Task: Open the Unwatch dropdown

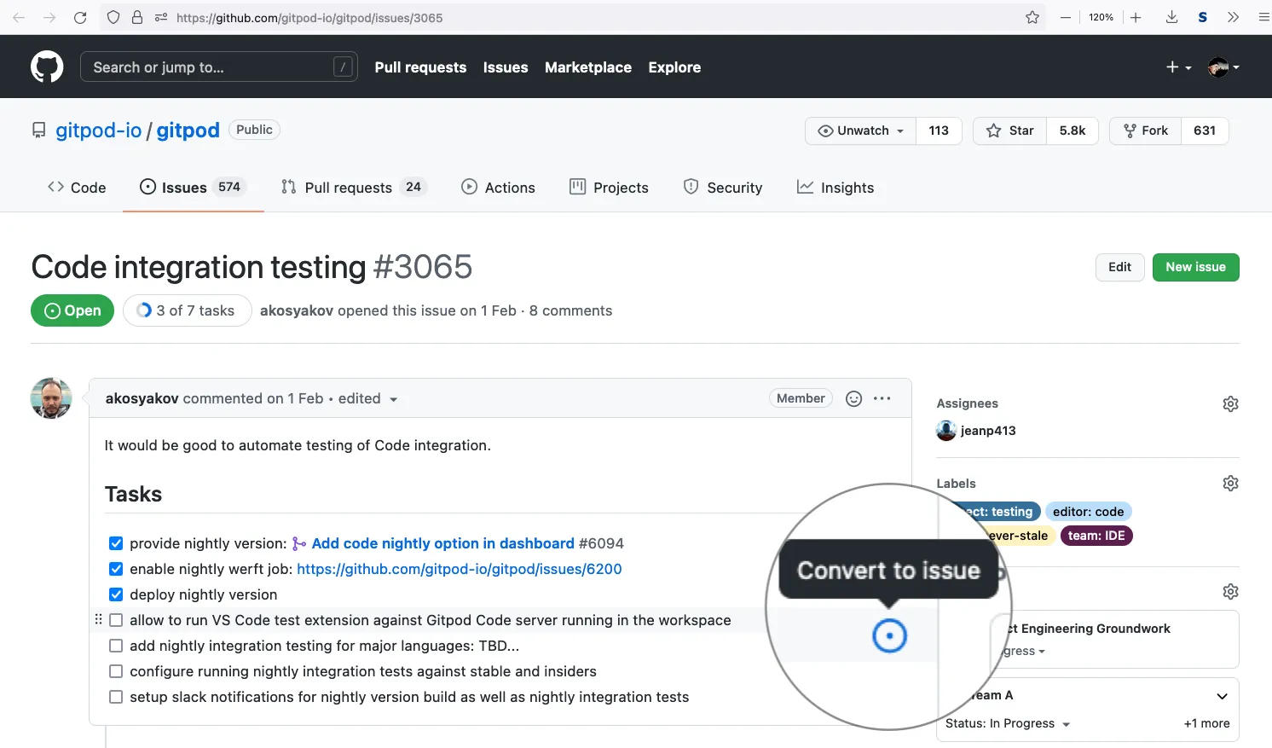Action: click(x=859, y=130)
